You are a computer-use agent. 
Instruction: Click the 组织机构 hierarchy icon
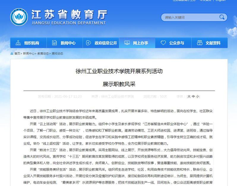point(18,43)
